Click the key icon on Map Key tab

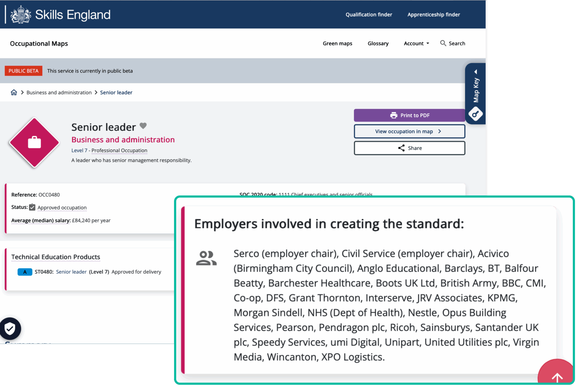click(x=475, y=114)
